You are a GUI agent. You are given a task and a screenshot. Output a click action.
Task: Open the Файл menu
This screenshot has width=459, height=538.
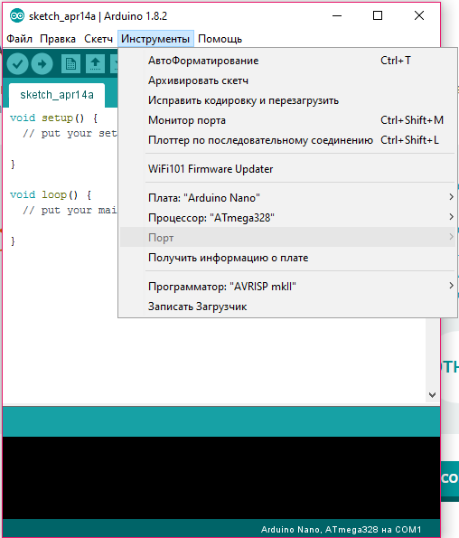click(20, 39)
